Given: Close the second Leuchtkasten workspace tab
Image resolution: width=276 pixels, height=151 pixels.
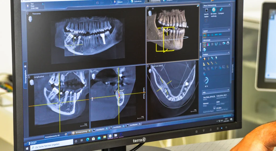Looking at the screenshot, I should 123,126.
